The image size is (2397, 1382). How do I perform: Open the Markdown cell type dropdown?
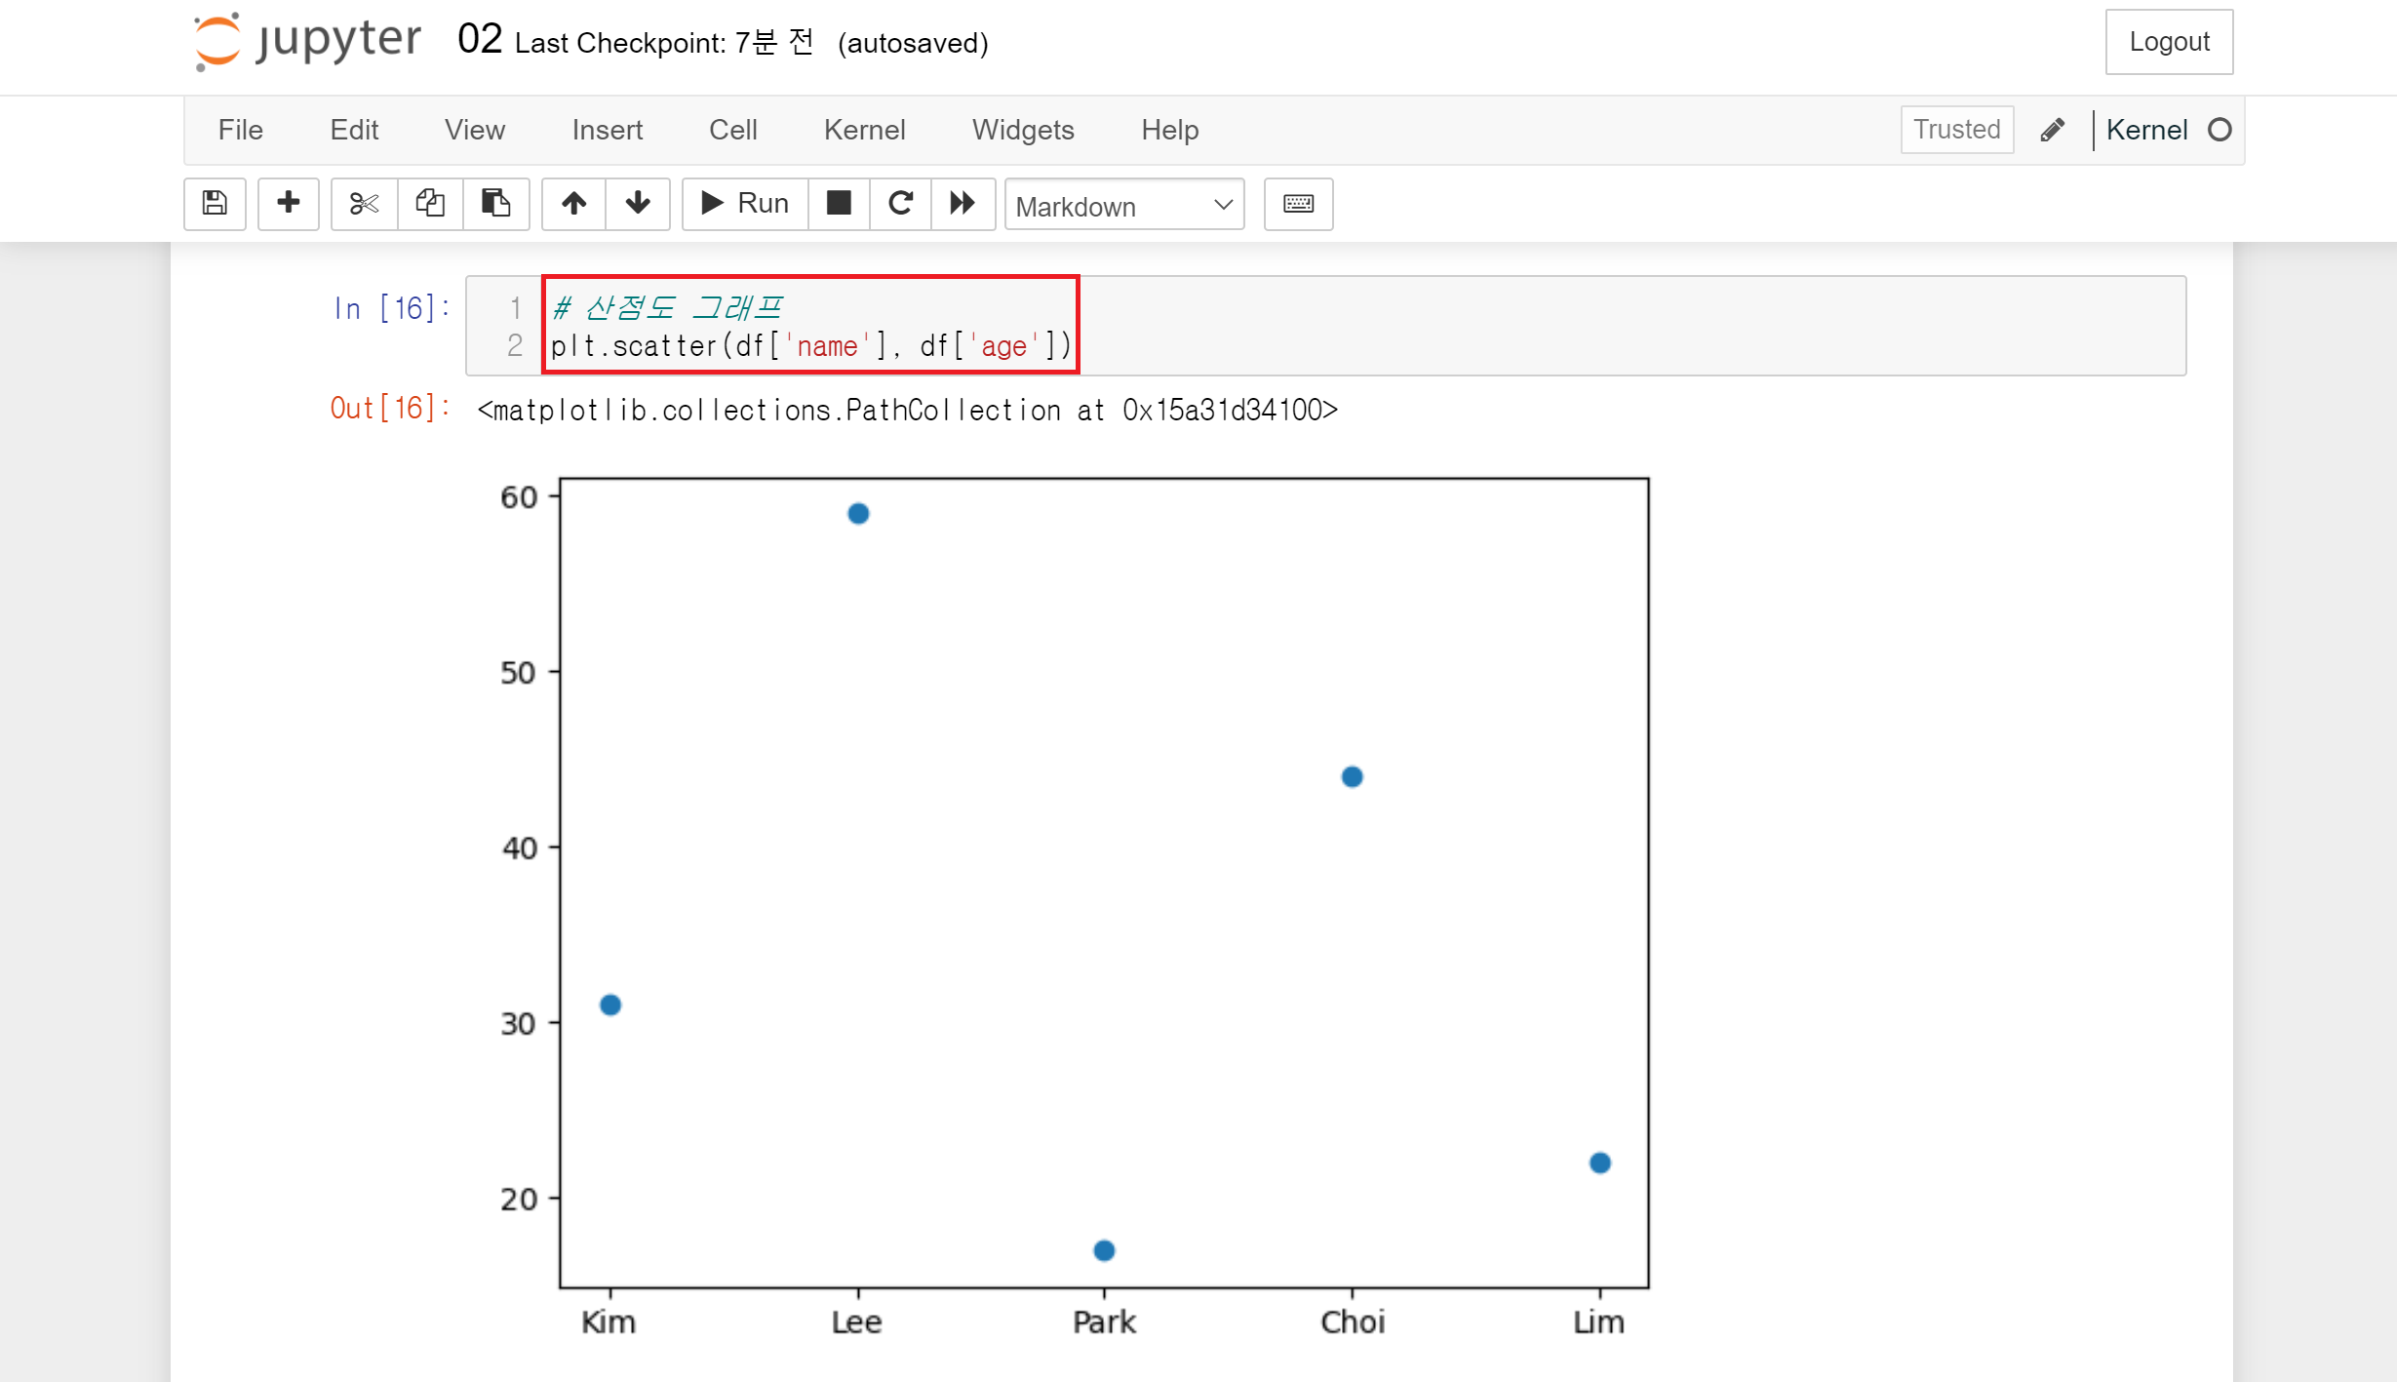(x=1123, y=205)
